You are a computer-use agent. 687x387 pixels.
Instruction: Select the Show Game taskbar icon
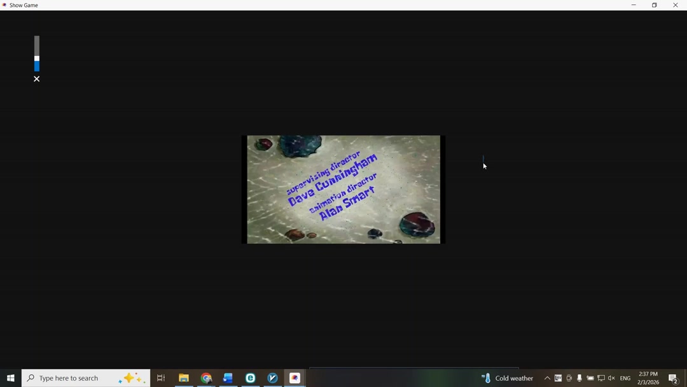[295, 378]
